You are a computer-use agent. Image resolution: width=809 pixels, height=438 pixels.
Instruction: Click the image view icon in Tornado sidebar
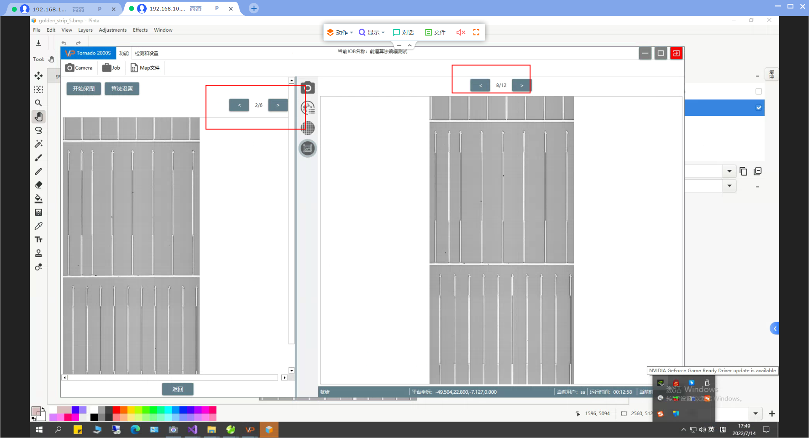308,148
